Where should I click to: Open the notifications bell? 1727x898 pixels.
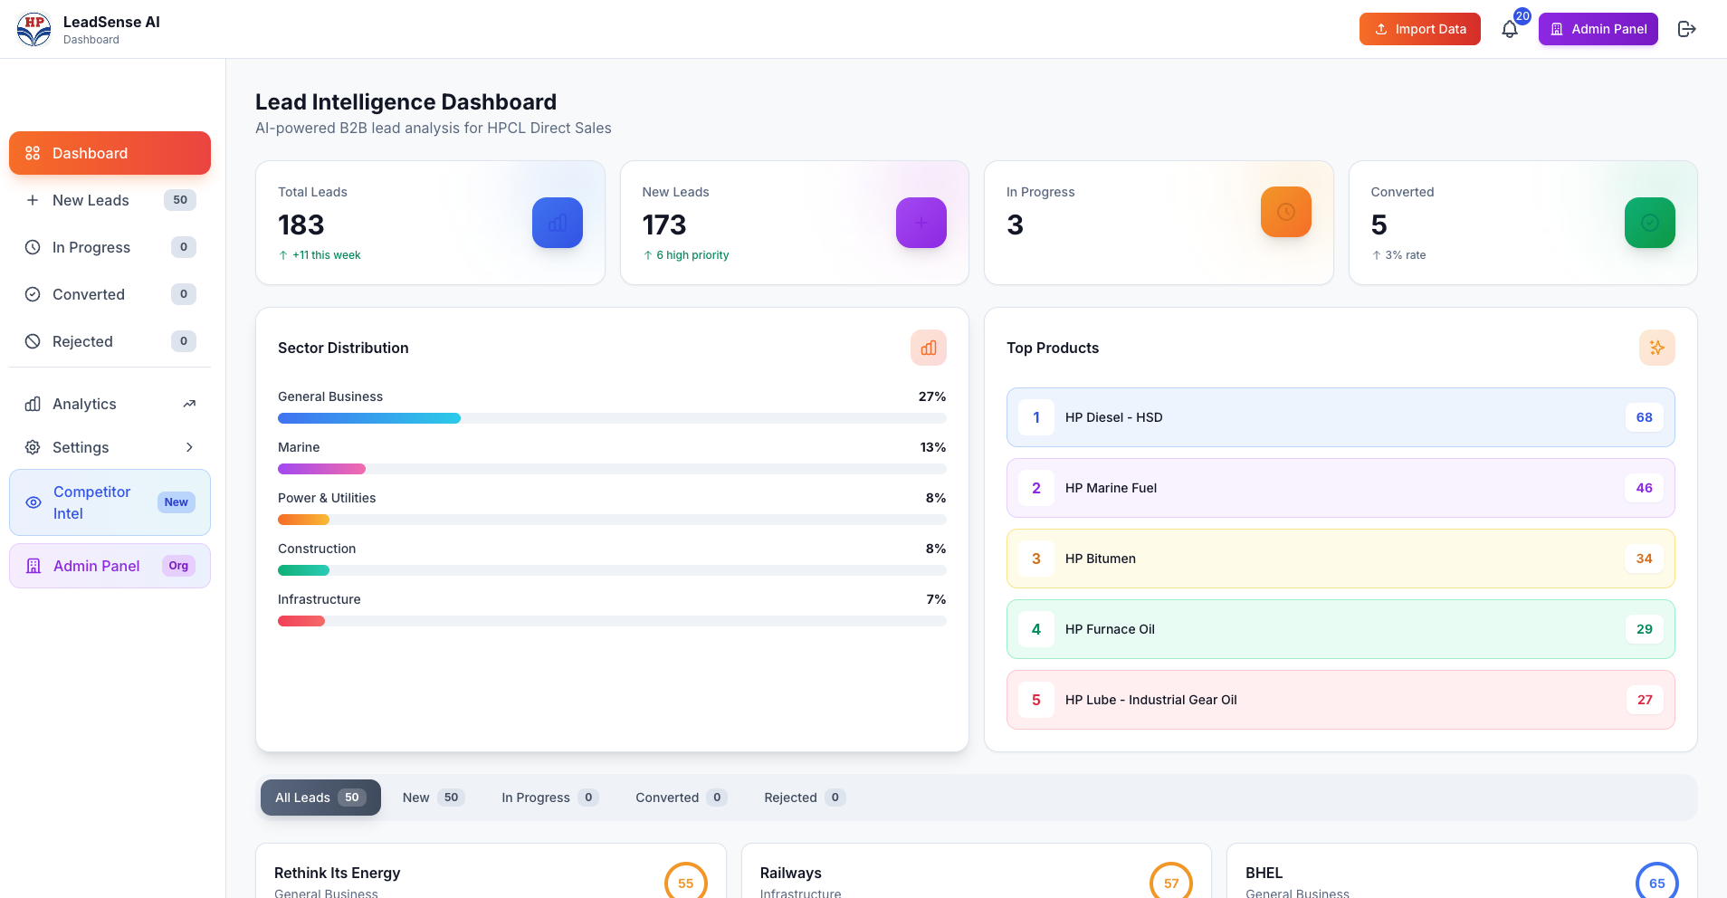(1510, 29)
